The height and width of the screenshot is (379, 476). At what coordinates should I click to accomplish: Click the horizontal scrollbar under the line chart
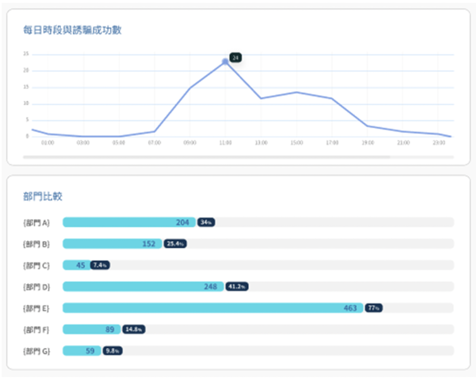[x=206, y=157]
